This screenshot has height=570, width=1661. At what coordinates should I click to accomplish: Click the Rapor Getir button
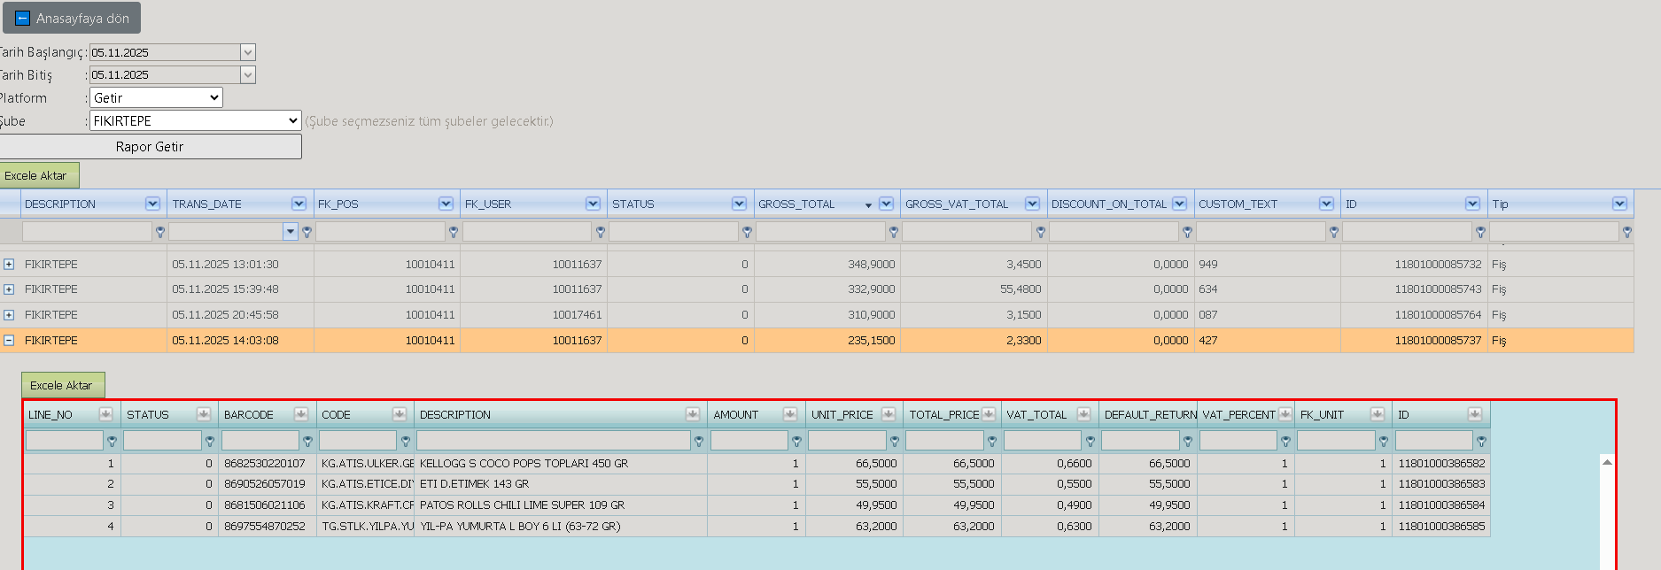[x=150, y=147]
